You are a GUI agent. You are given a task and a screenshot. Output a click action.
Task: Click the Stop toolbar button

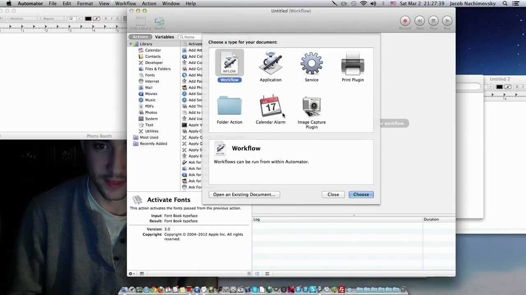(433, 21)
